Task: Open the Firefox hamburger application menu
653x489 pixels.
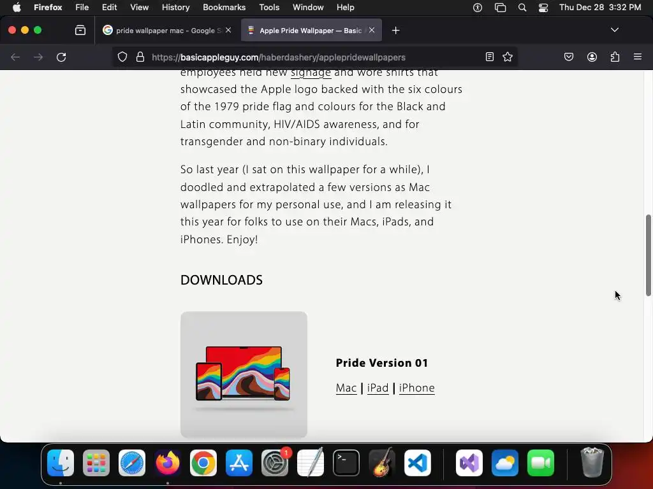Action: pos(638,57)
